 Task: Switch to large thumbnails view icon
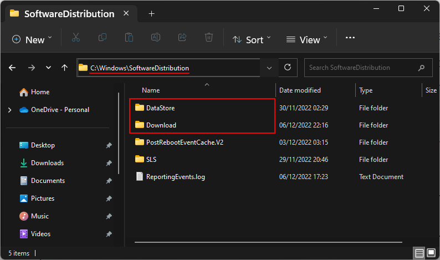(x=431, y=253)
